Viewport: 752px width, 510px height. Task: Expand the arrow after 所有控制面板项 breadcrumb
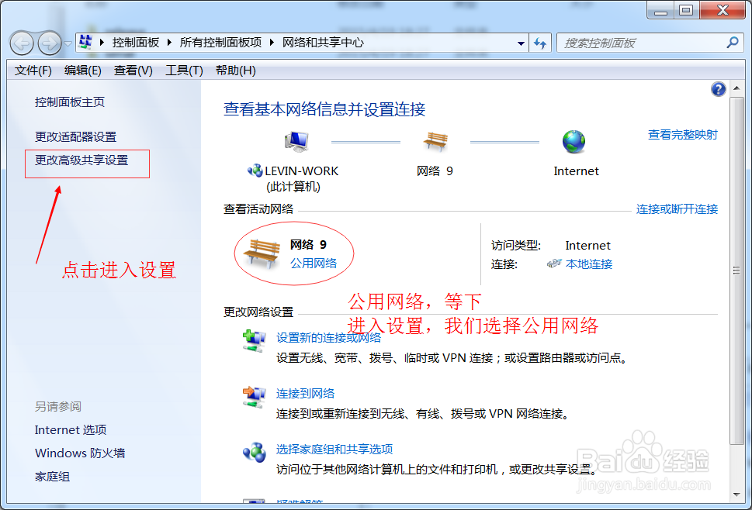pyautogui.click(x=272, y=42)
